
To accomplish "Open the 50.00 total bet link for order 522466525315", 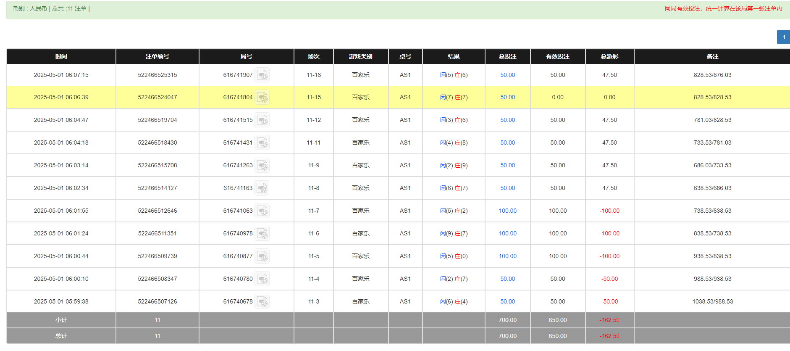I will coord(507,75).
